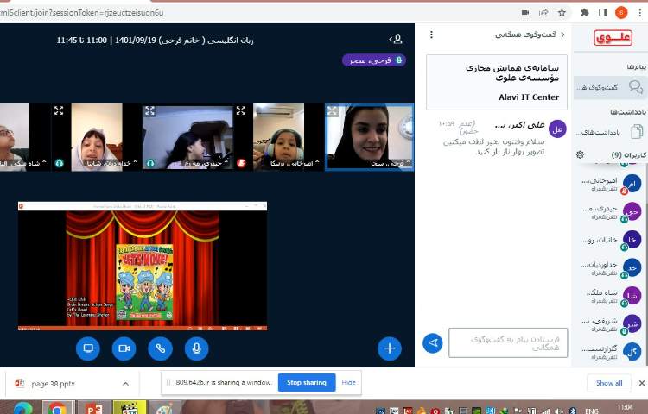This screenshot has height=414, width=648.
Task: Click the shared PowerPoint window preview
Action: pyautogui.click(x=143, y=266)
